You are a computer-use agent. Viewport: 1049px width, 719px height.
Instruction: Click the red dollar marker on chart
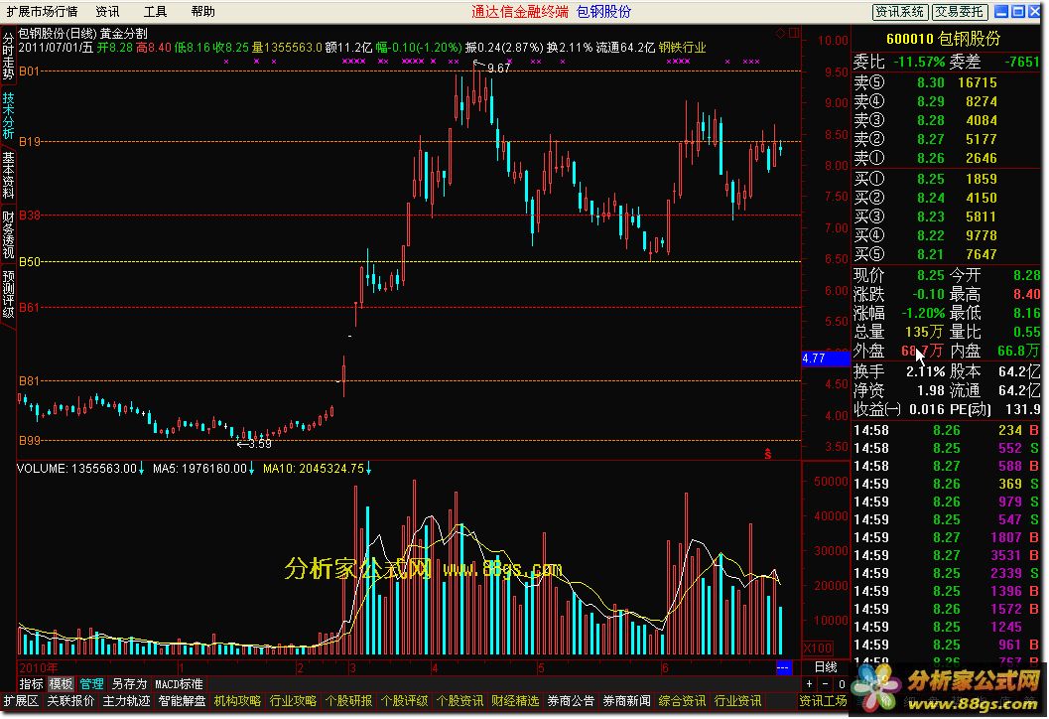point(768,454)
